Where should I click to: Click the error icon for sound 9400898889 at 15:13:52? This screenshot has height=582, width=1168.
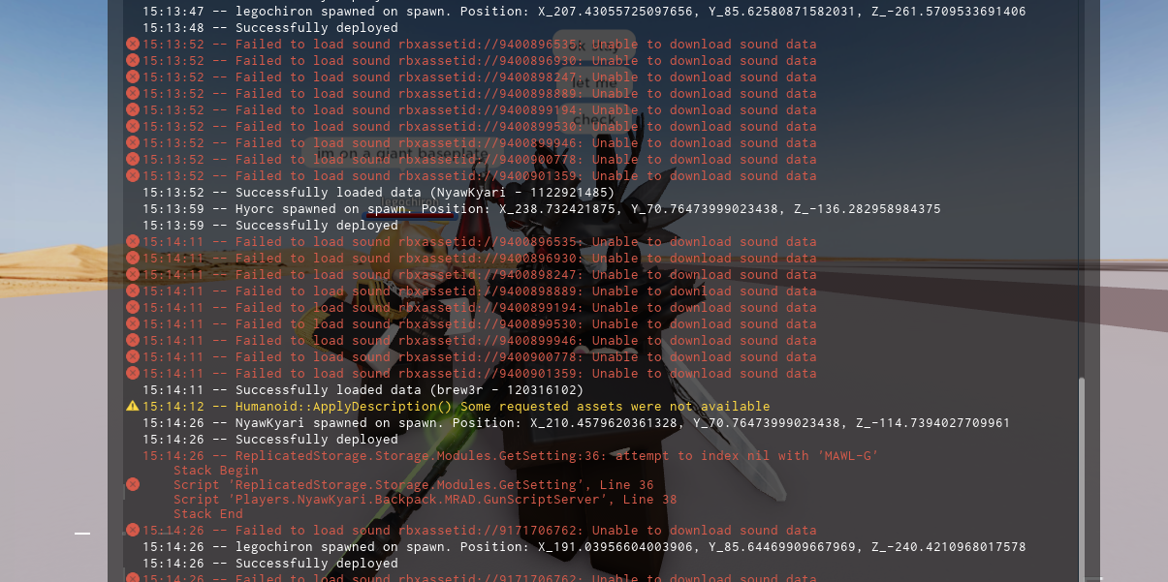pyautogui.click(x=133, y=93)
